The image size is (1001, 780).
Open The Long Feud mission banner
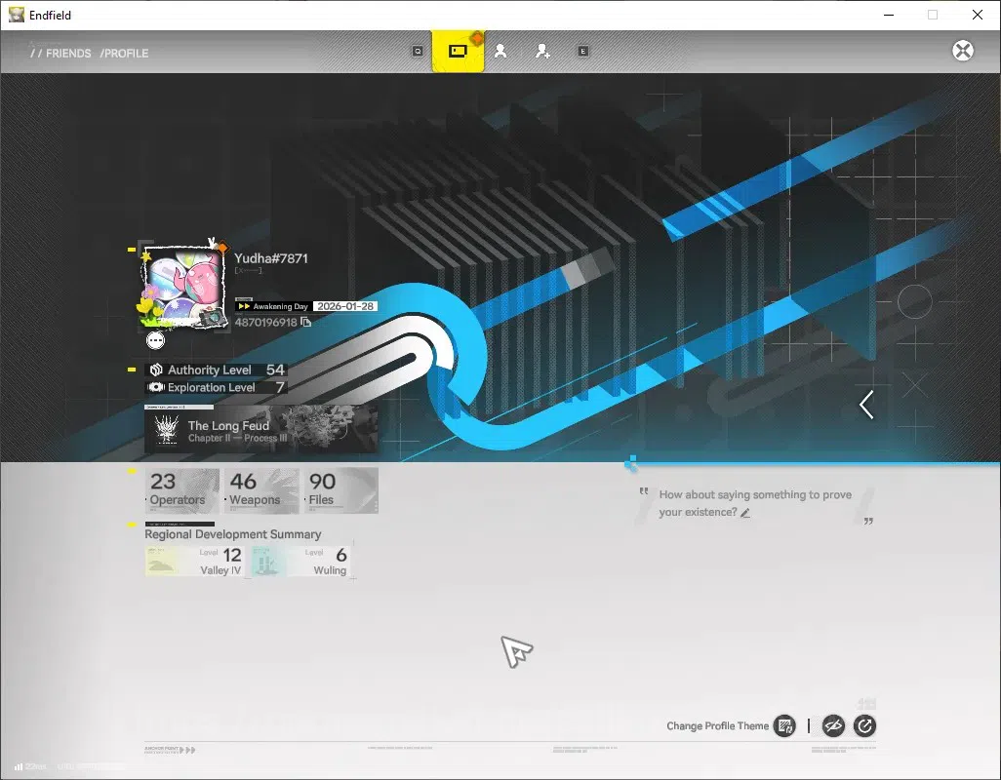261,430
